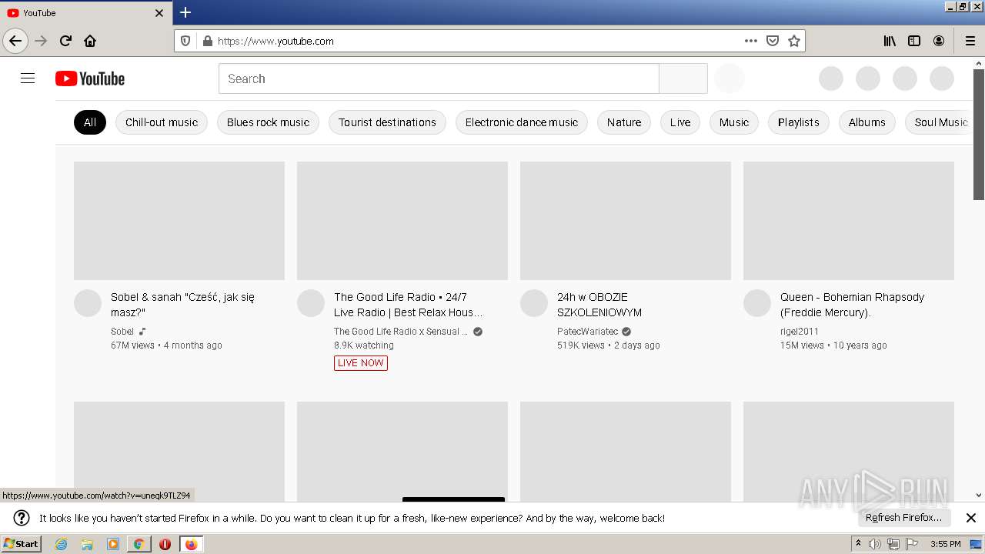Show site security padlock info
This screenshot has height=554, width=985.
207,41
